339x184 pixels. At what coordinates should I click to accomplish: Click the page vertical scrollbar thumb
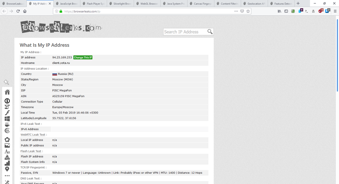click(x=337, y=56)
